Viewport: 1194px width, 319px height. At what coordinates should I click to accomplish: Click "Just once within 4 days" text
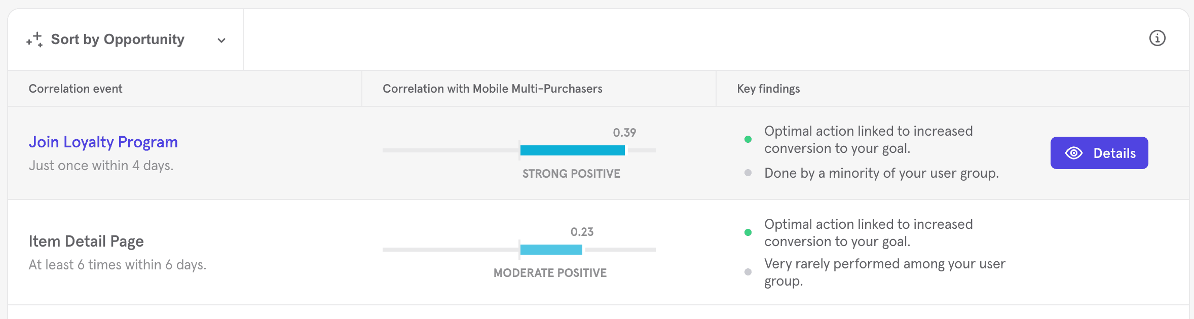(101, 166)
